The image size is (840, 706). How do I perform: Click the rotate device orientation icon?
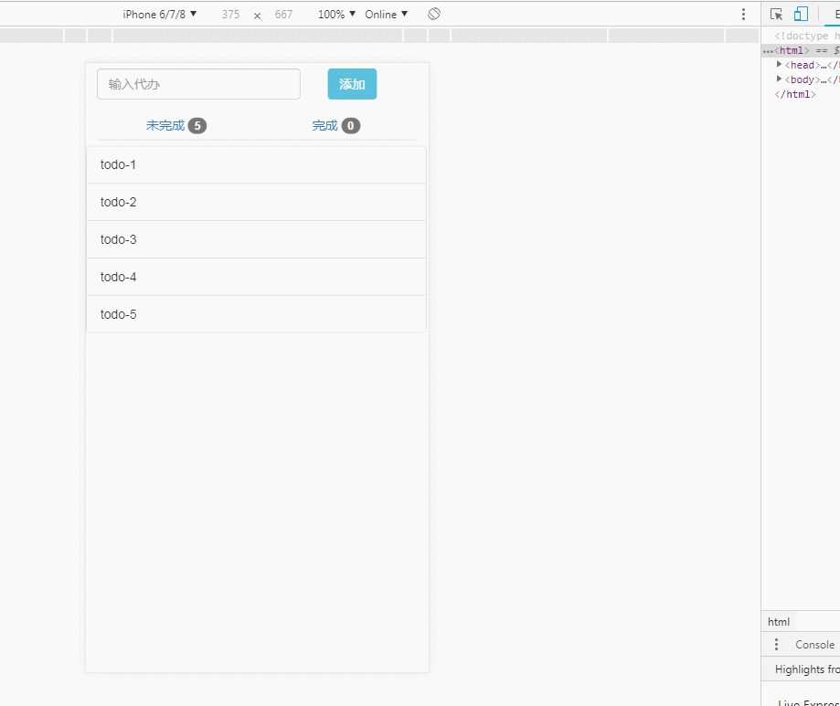[434, 15]
